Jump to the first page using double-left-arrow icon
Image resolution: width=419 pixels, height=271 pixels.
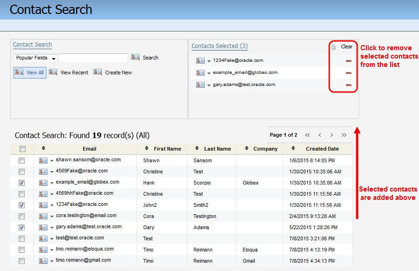point(307,135)
